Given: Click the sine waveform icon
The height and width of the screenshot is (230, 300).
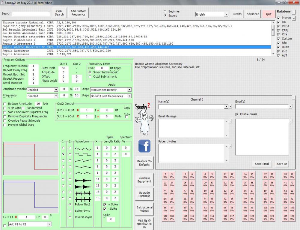Looking at the screenshot, I should pyautogui.click(x=83, y=149).
